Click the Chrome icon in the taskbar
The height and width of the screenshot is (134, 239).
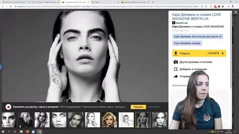pos(40,131)
